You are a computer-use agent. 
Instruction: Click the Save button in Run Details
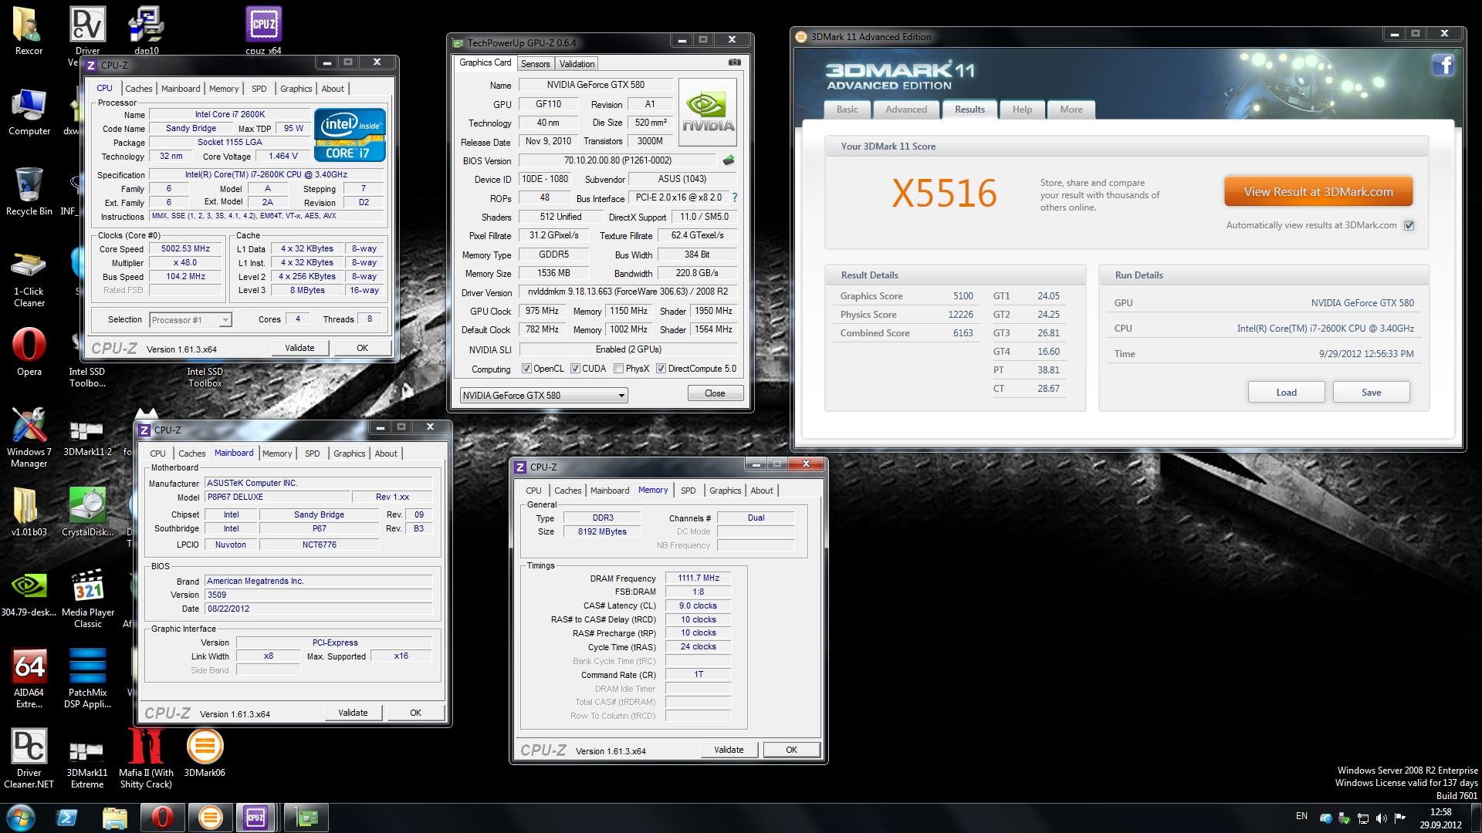point(1371,392)
